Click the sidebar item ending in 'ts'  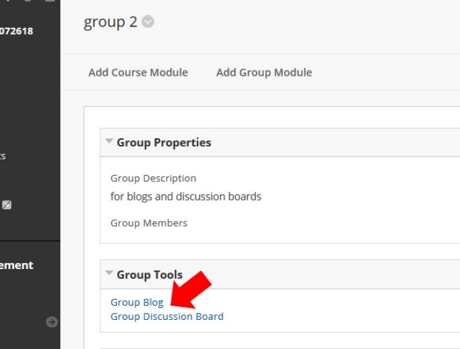pyautogui.click(x=3, y=156)
